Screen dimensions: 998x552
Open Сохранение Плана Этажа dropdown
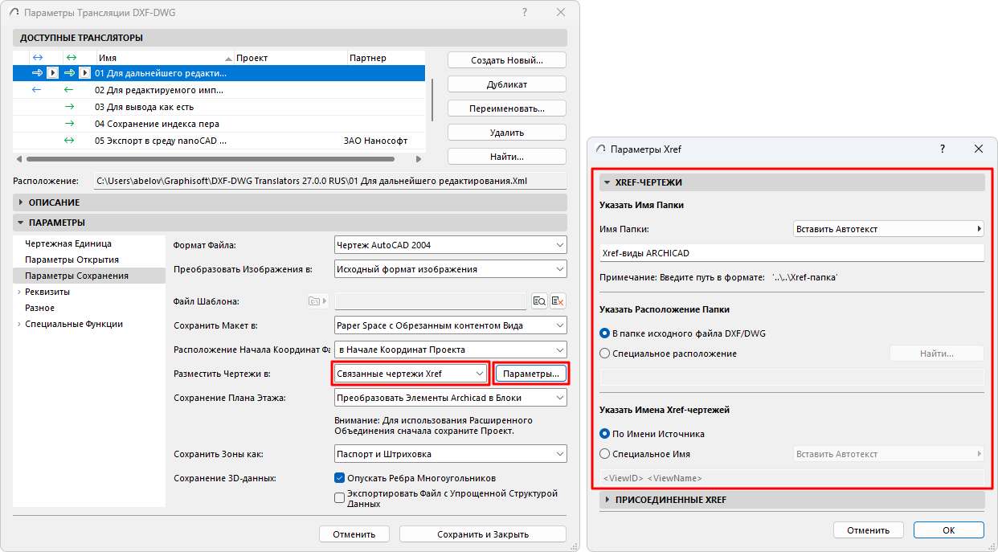[450, 398]
